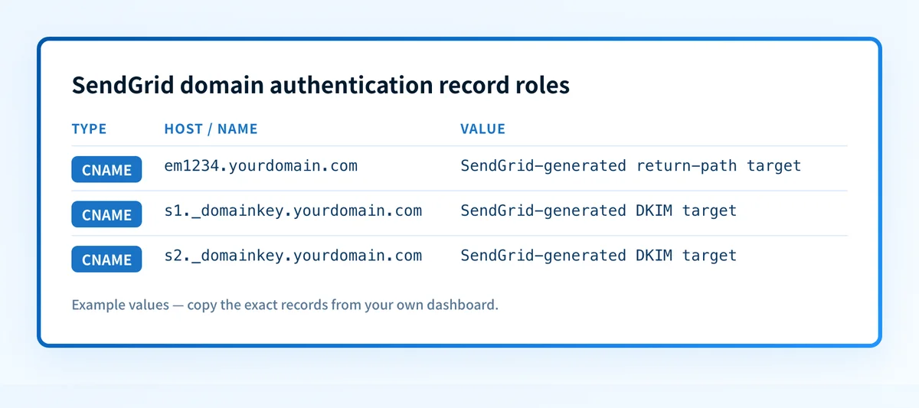This screenshot has height=408, width=919.
Task: Click the CNAME badge in the em1234 row
Action: click(106, 170)
